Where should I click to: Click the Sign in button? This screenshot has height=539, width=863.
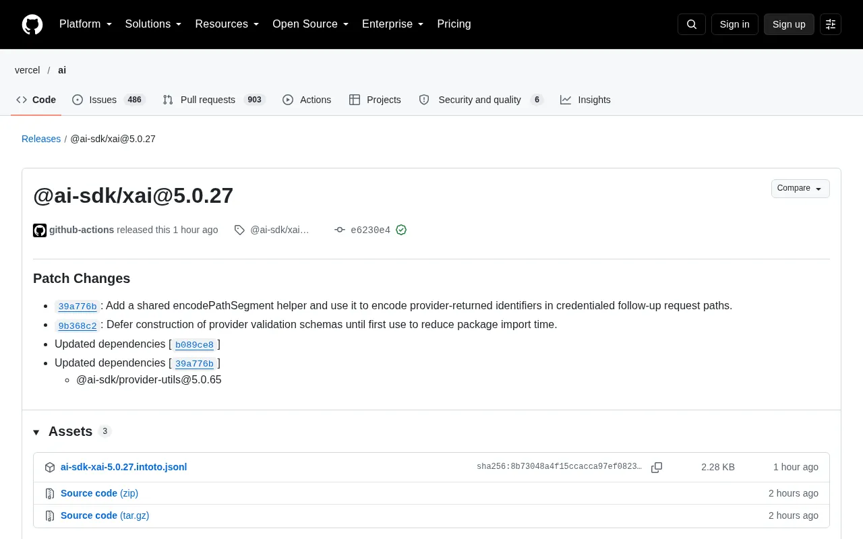pyautogui.click(x=734, y=24)
